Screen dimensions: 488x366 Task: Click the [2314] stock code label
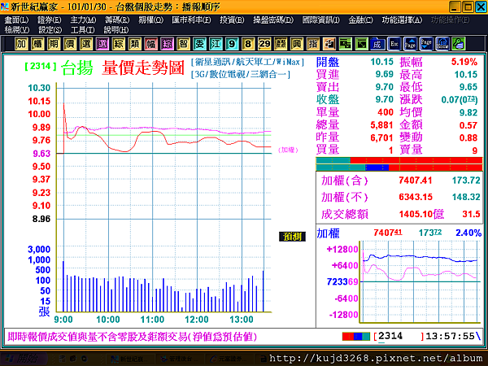point(41,66)
